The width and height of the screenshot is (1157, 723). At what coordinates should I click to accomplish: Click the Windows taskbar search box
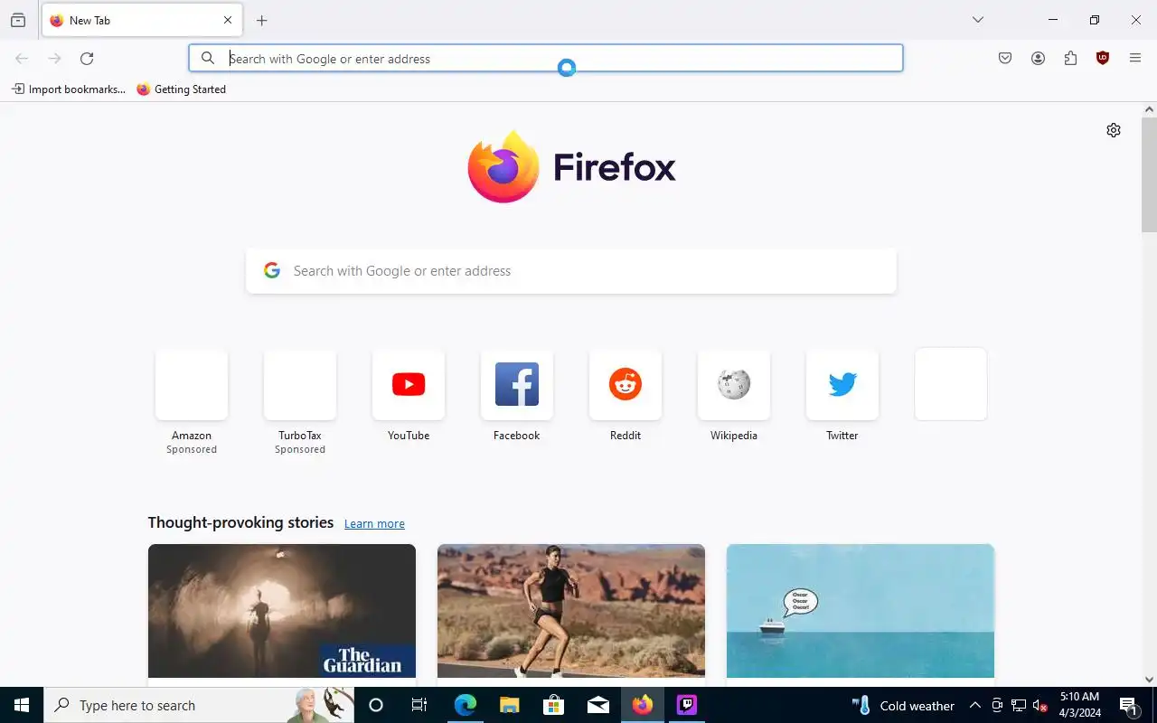coord(199,705)
